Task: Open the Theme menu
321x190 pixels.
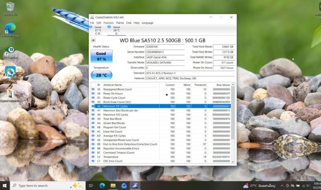Action: pyautogui.click(x=120, y=23)
